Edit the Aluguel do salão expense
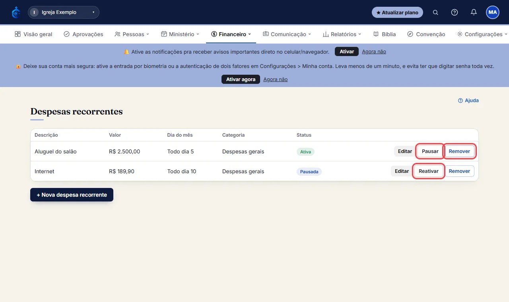Screen dimensions: 509x302 click(x=405, y=151)
